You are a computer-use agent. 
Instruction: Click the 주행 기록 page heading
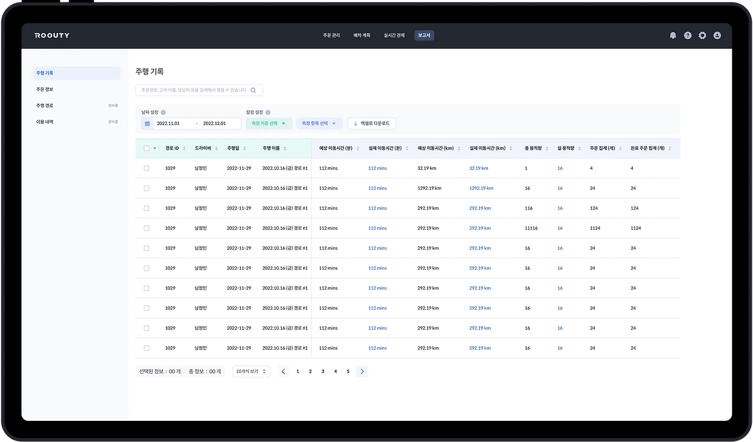point(149,72)
